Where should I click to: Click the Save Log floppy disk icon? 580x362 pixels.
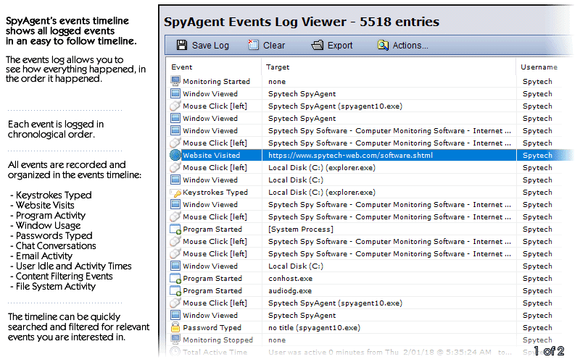[180, 46]
